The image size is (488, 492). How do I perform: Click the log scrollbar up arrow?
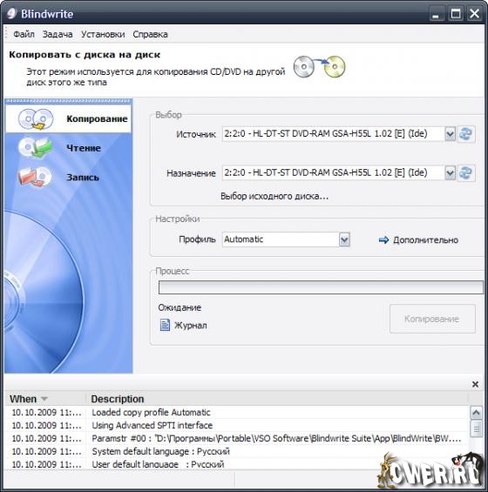476,412
